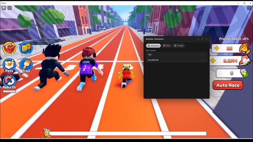Click the running shoe speed icon
This screenshot has height=142, width=253.
pyautogui.click(x=245, y=60)
